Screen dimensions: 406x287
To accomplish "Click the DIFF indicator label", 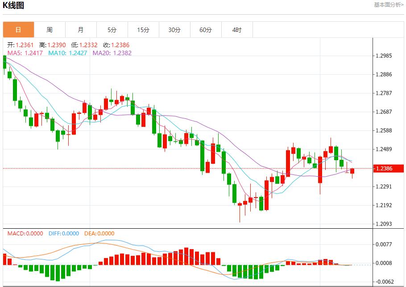I will 63,234.
